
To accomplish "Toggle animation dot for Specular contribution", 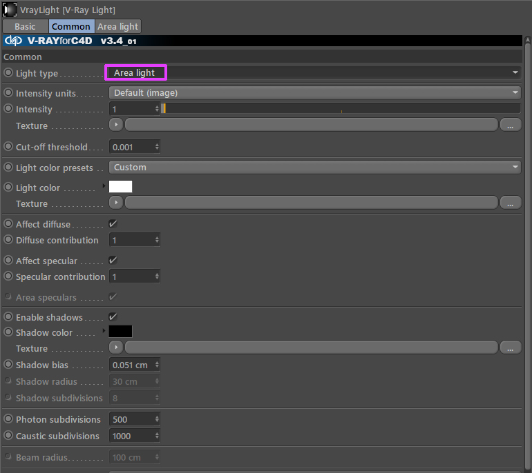I will (8, 276).
